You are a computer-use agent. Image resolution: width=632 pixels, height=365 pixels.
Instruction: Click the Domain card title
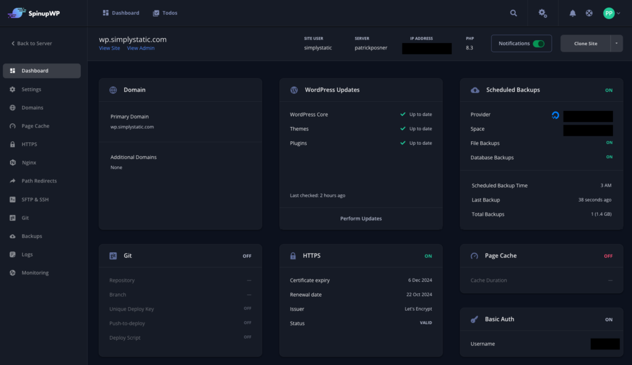134,90
